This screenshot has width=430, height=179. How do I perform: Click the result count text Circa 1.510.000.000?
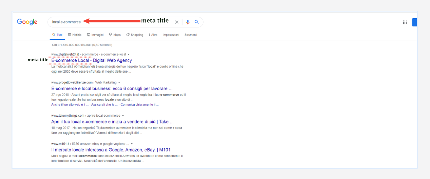82,45
